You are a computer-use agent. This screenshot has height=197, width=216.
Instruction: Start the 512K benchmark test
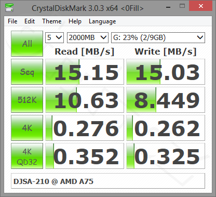click(27, 100)
